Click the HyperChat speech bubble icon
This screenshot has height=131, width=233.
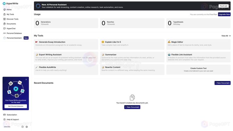click(4, 28)
